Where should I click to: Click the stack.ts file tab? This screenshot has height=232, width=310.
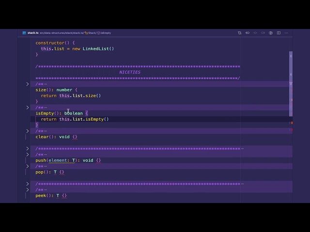click(33, 33)
